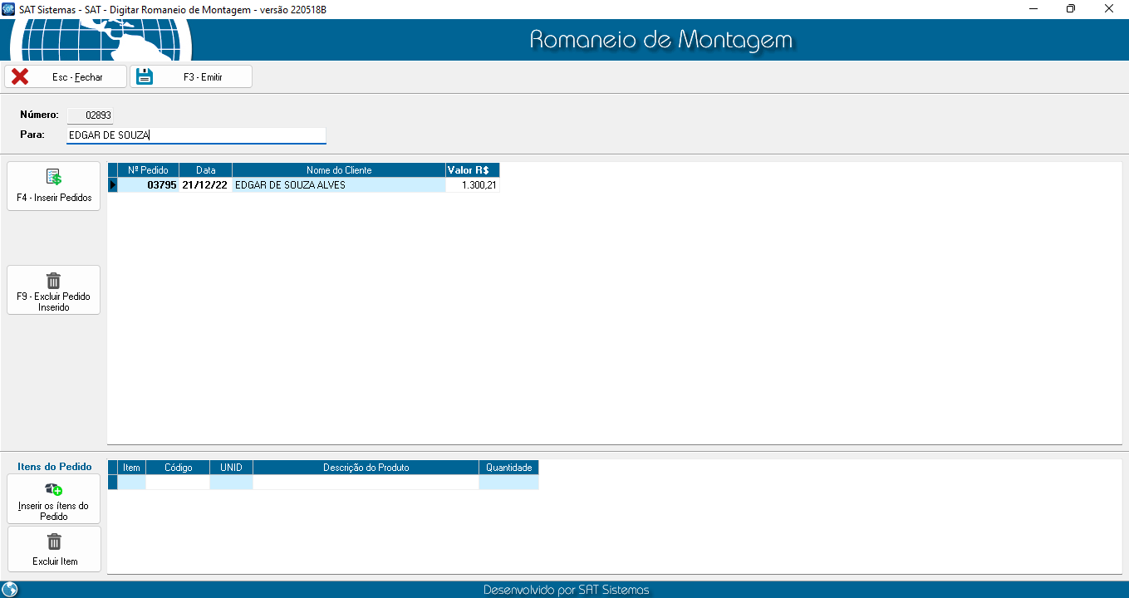Click the Número field showing 02893
Screen dimensions: 1129x598
90,115
